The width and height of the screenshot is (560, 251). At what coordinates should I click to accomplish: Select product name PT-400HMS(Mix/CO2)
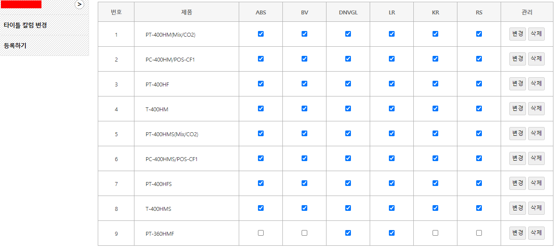172,134
